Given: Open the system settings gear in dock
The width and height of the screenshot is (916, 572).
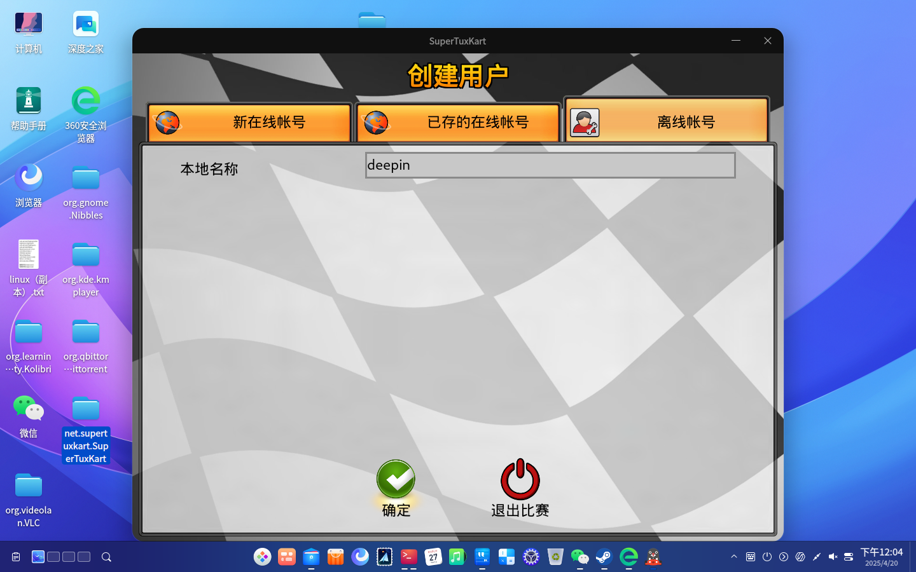Looking at the screenshot, I should coord(531,557).
